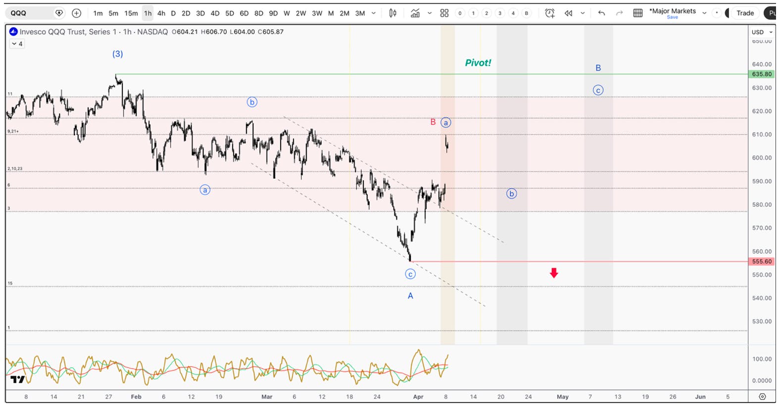Open the layout setup grid icon

638,13
